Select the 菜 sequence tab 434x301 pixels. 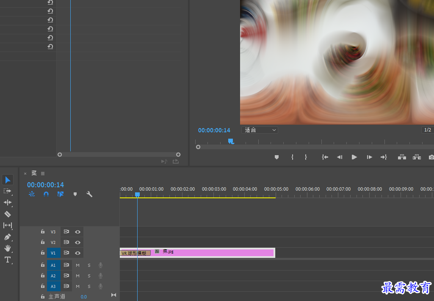34,173
